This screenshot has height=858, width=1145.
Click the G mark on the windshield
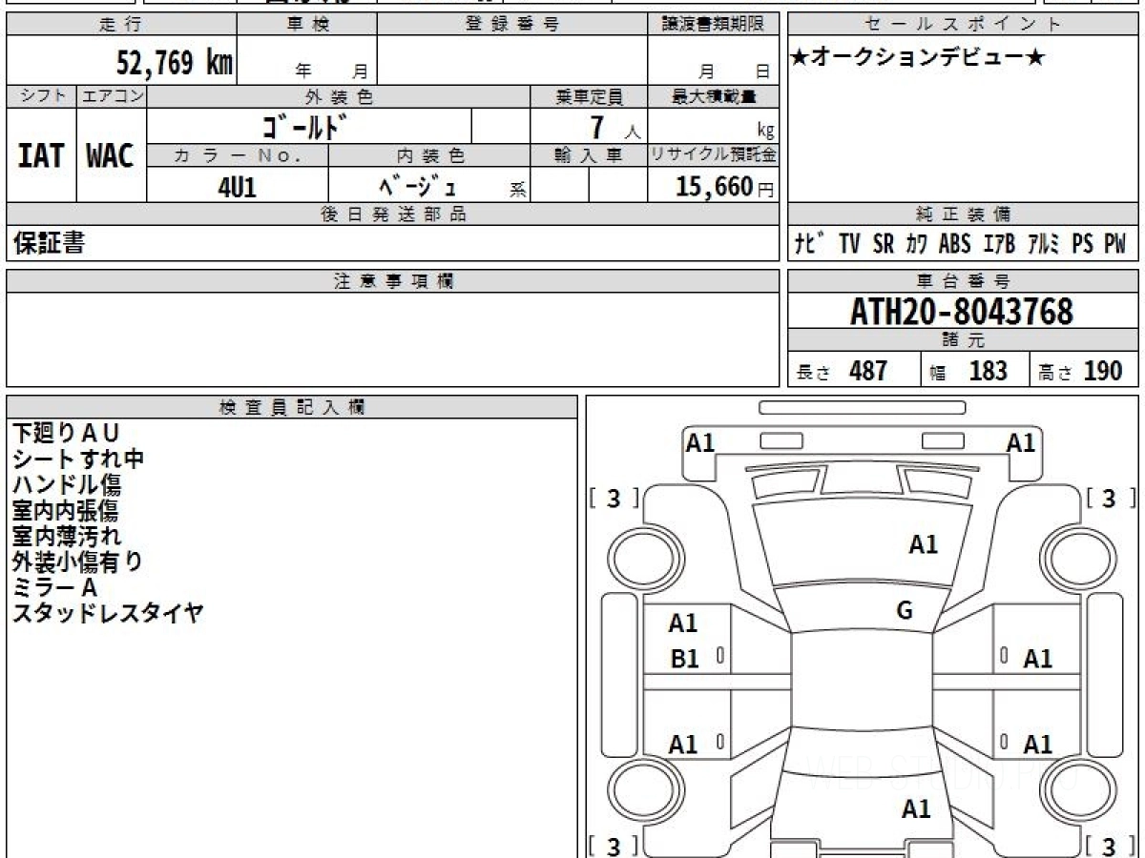tap(905, 610)
